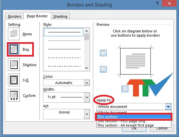Expand the Color dropdown showing Automatic
This screenshot has width=179, height=137.
coord(66,83)
